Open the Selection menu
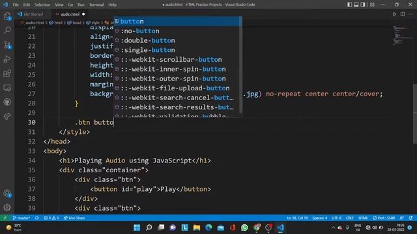The image size is (417, 234). (42, 5)
